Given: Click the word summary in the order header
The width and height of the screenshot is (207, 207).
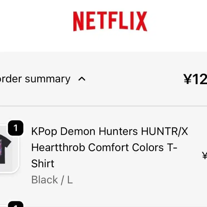Looking at the screenshot, I should (48, 79).
